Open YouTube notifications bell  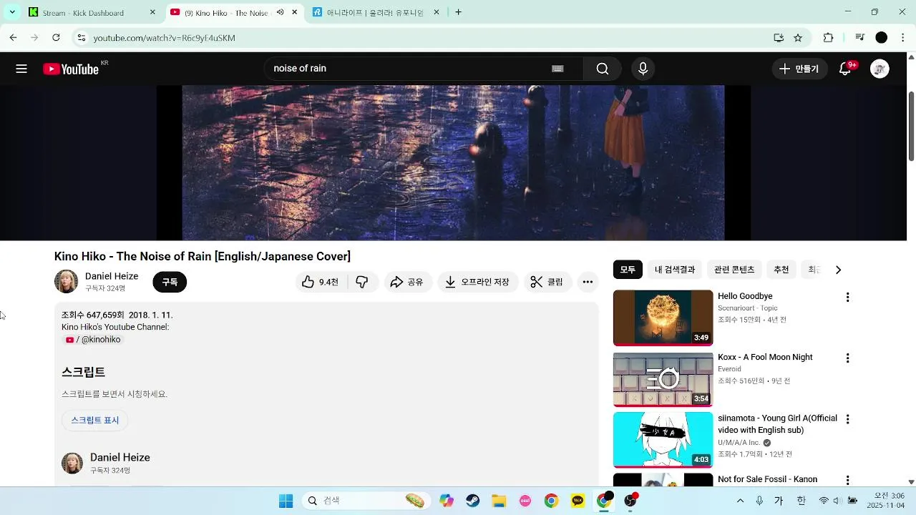[845, 69]
